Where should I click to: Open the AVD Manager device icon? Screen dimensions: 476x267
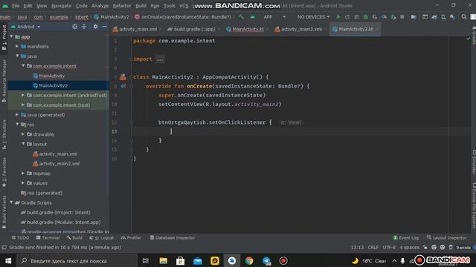pyautogui.click(x=443, y=17)
